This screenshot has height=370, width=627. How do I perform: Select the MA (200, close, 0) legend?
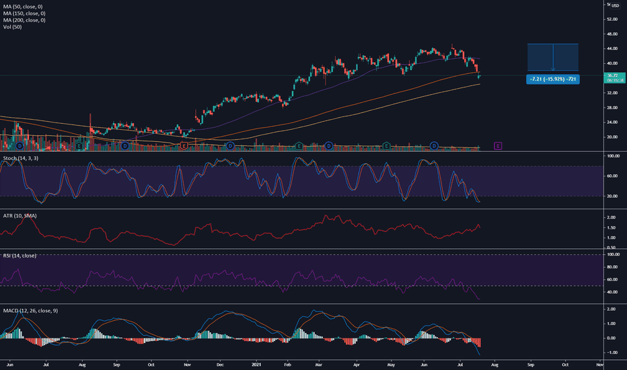[24, 20]
